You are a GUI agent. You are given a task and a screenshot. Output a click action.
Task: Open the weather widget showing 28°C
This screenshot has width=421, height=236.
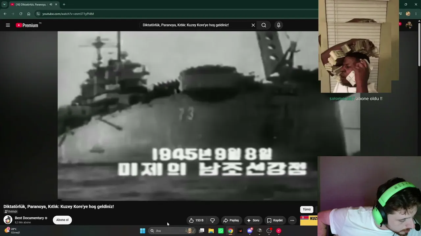[x=12, y=231]
